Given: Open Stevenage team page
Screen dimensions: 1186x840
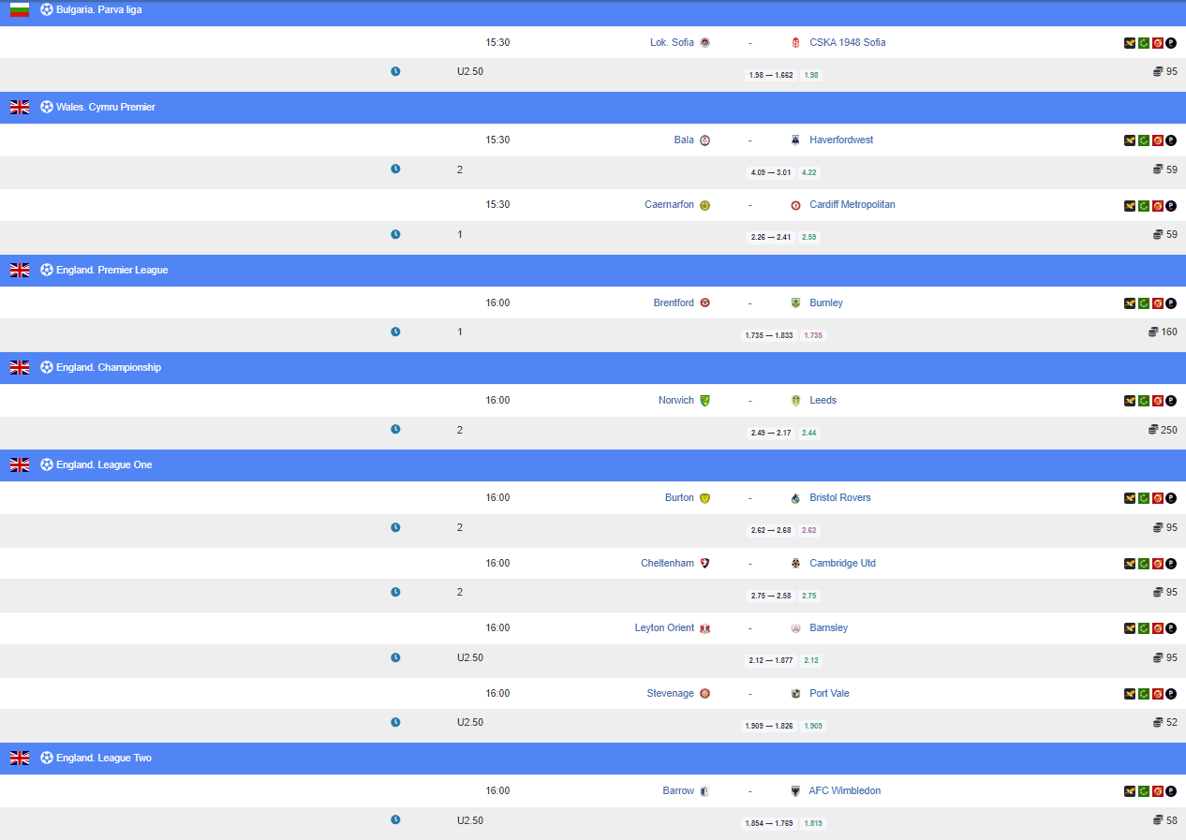Looking at the screenshot, I should (x=671, y=693).
